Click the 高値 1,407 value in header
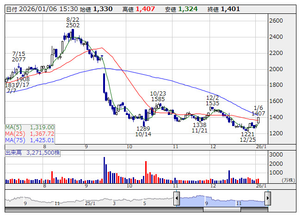Viewport: 302px width, 217px height. [x=142, y=9]
